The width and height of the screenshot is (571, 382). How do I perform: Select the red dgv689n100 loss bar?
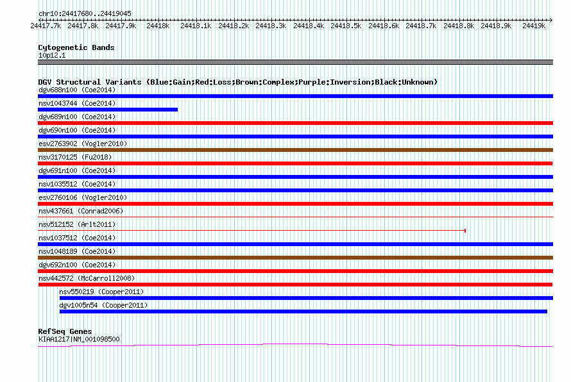click(295, 123)
